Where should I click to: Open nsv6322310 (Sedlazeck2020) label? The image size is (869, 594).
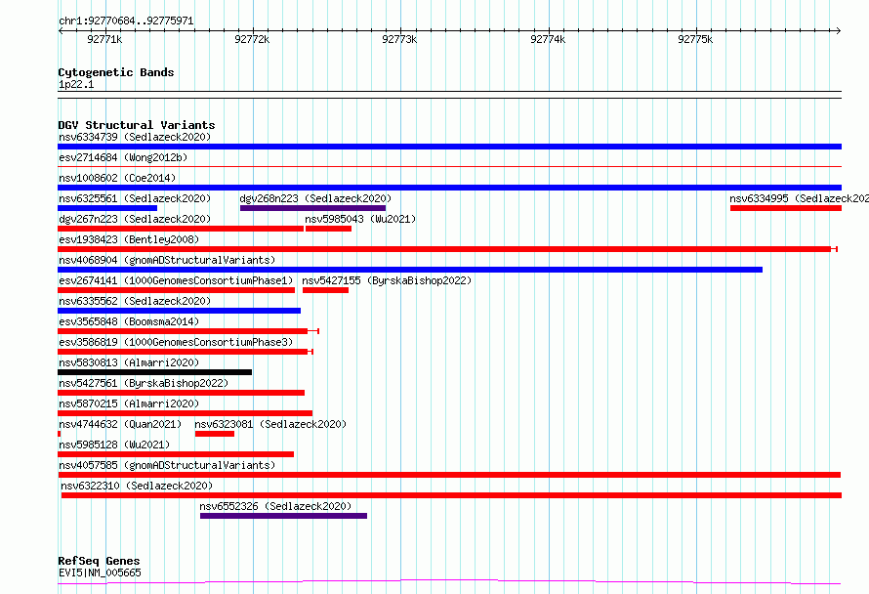pyautogui.click(x=137, y=486)
